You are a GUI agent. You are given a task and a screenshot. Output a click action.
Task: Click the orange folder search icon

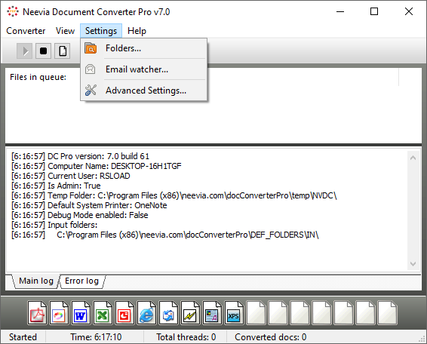(91, 48)
